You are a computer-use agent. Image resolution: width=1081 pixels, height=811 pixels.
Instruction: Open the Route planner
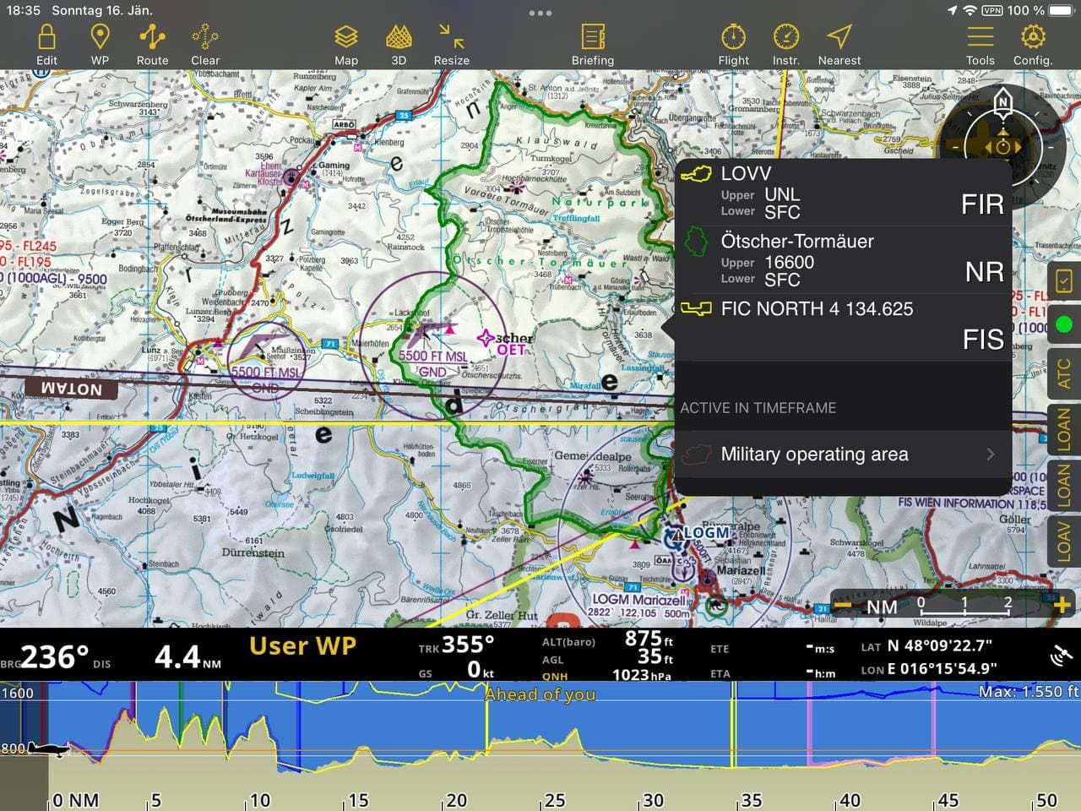(x=152, y=44)
